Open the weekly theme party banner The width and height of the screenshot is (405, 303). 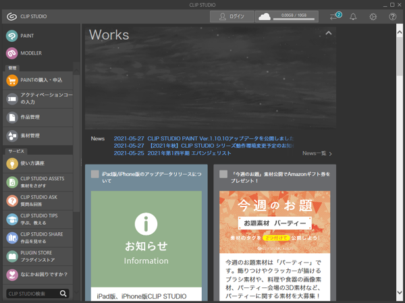point(275,222)
